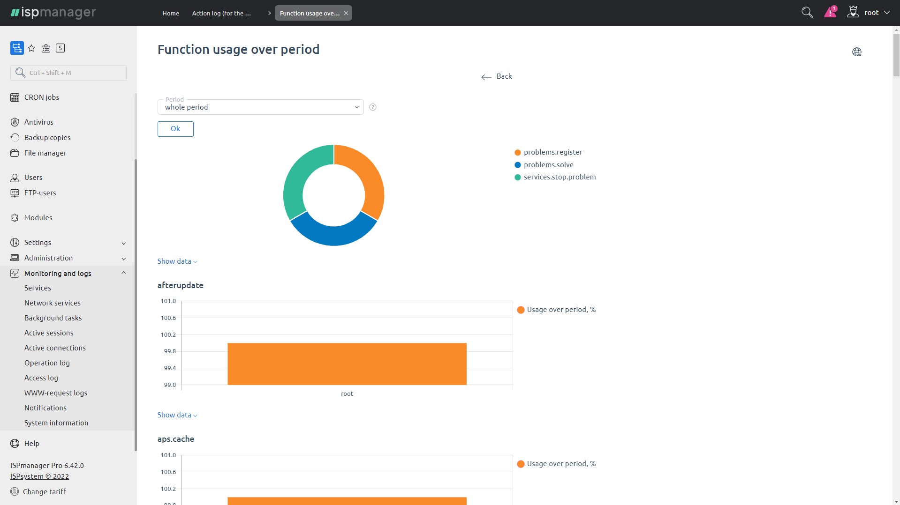The height and width of the screenshot is (505, 900).
Task: Expand the Settings menu chevron
Action: click(124, 243)
